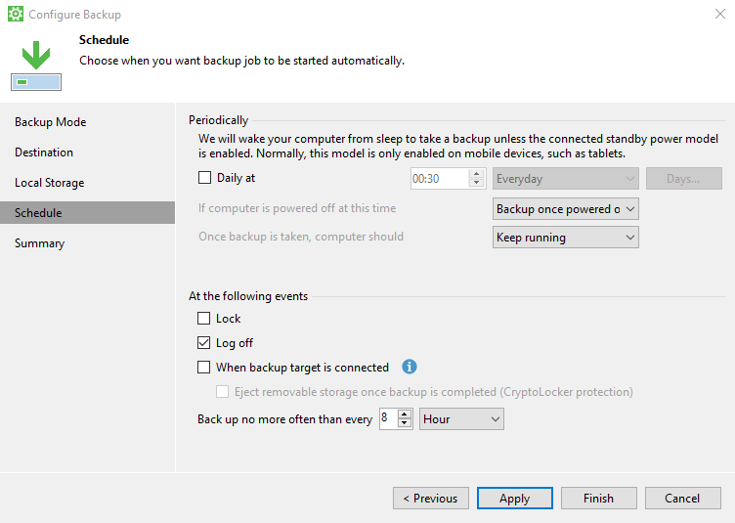Enable the Daily at checkbox

point(204,178)
